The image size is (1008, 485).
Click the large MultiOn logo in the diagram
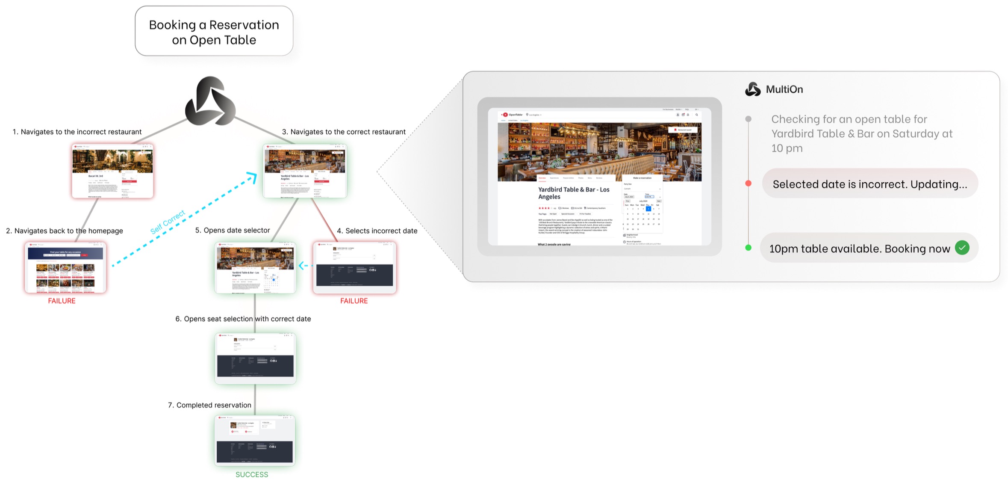pyautogui.click(x=210, y=102)
